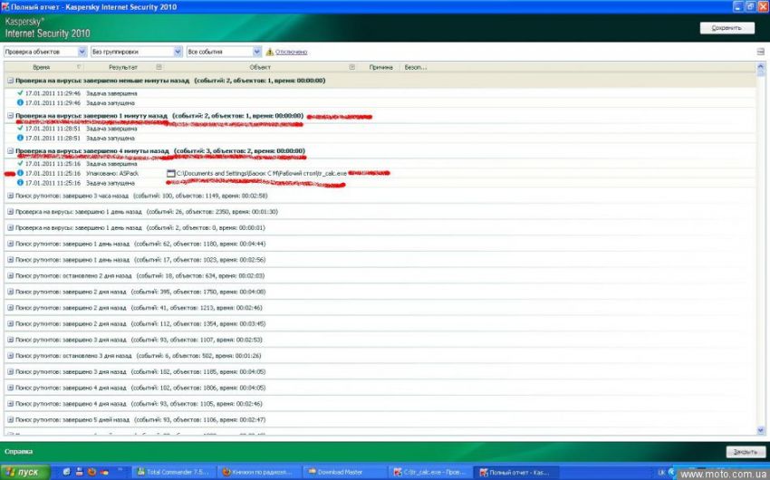Click Kaspersky icon in the title bar
770x480 pixels.
pos(5,6)
